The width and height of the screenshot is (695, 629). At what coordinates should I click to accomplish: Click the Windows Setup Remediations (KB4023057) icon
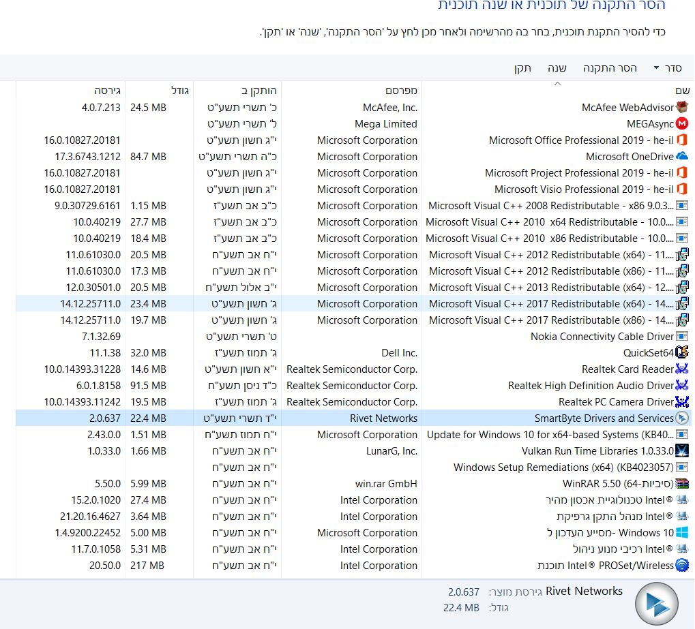682,467
